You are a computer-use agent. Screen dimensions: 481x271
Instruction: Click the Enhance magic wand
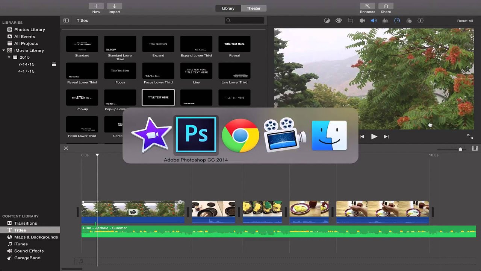point(368,6)
